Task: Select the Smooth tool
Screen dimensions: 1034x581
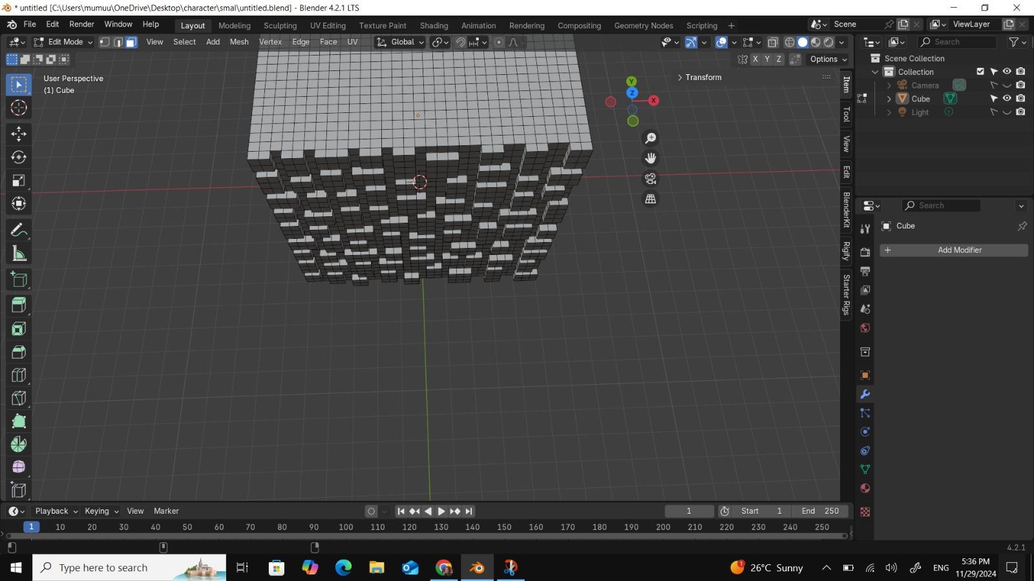Action: (19, 467)
